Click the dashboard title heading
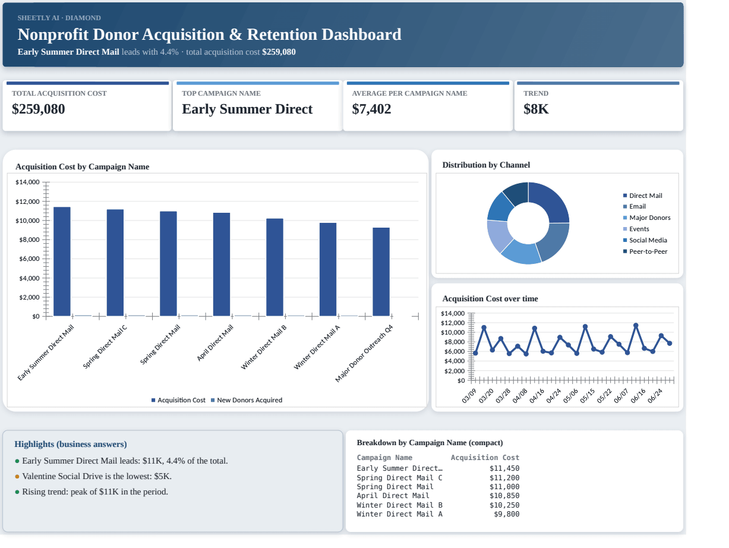Viewport: 729px width, 548px height. point(210,34)
